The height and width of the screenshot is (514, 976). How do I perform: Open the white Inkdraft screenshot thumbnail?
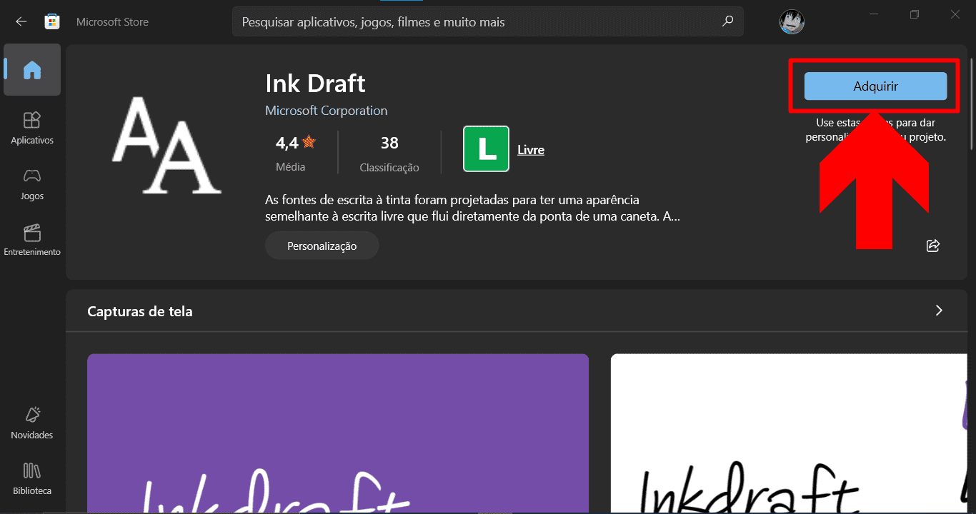point(789,433)
